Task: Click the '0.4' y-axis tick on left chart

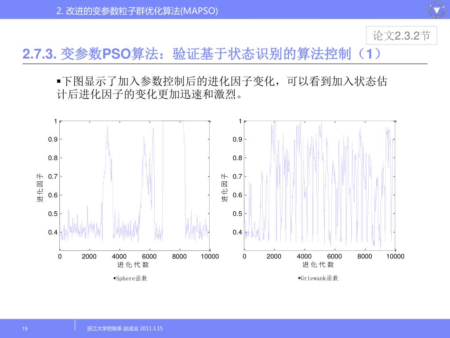Action: click(x=53, y=232)
